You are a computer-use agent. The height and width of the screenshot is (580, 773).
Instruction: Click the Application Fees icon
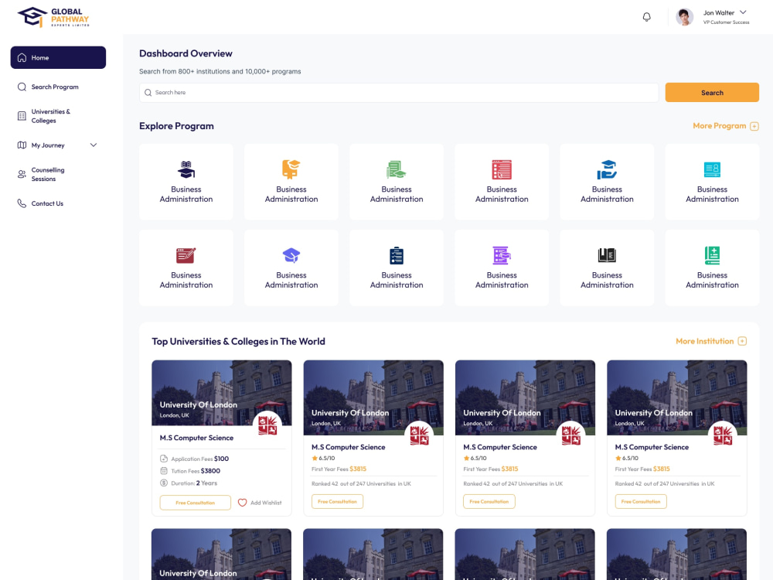[x=164, y=459]
